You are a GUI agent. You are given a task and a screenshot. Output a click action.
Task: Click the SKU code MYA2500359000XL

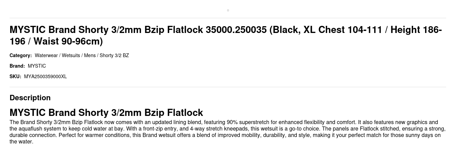[x=45, y=76]
